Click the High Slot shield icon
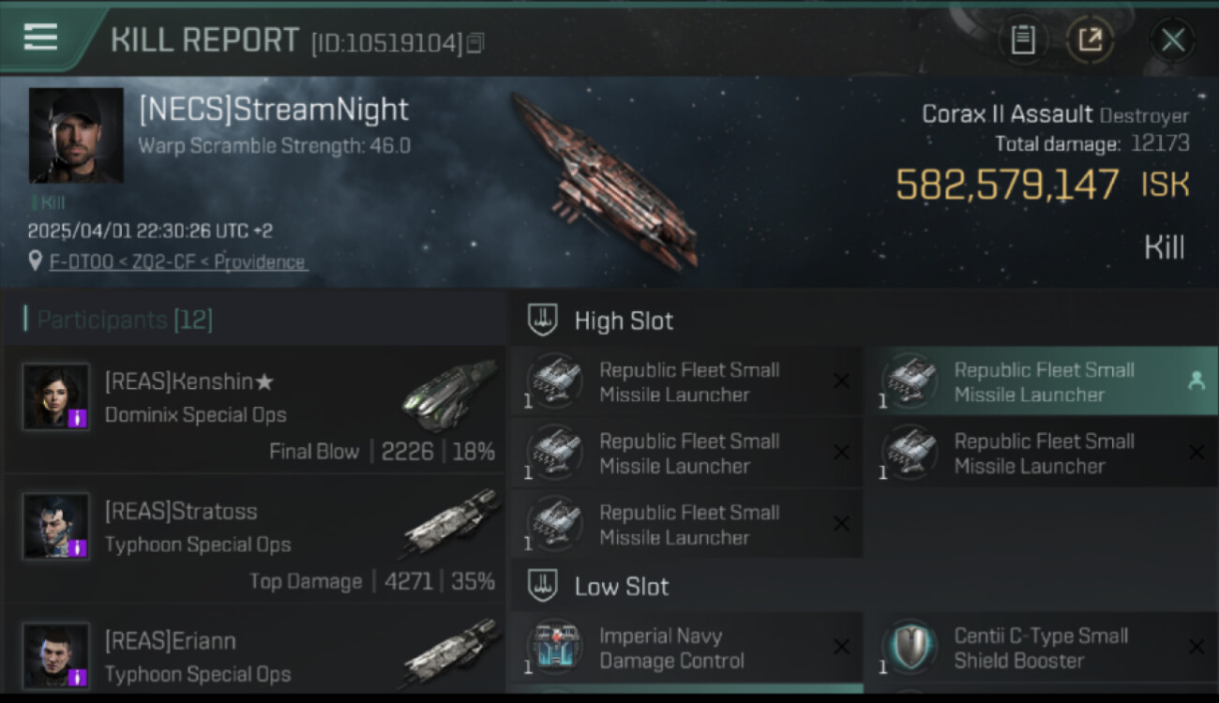 pos(543,321)
